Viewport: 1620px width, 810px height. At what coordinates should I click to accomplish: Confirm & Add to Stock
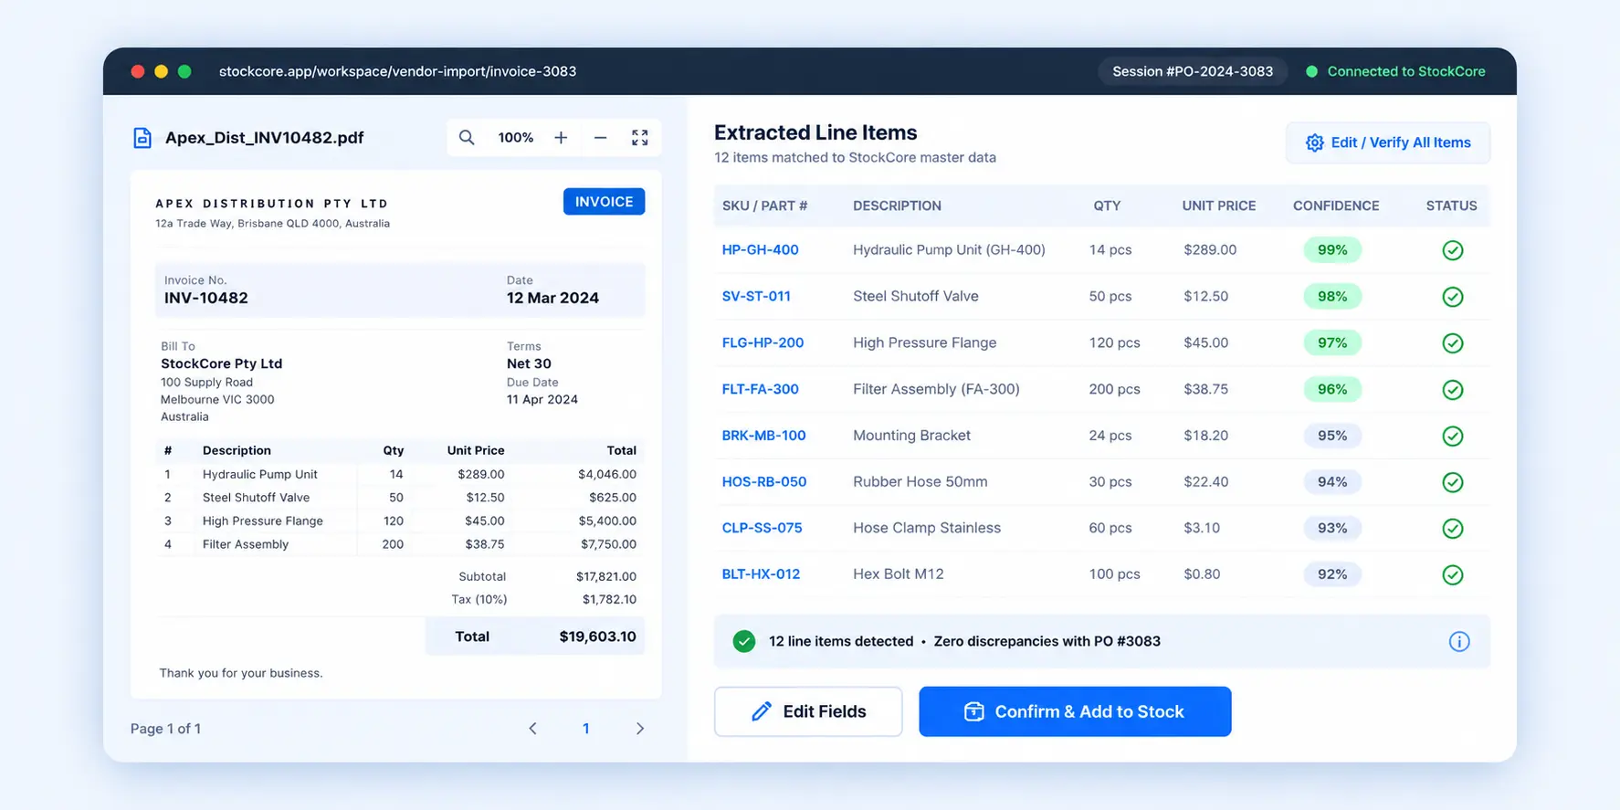tap(1075, 711)
